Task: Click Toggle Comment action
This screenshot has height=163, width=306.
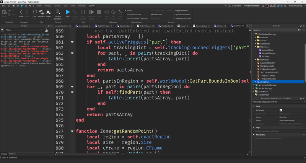Action: coord(182,11)
